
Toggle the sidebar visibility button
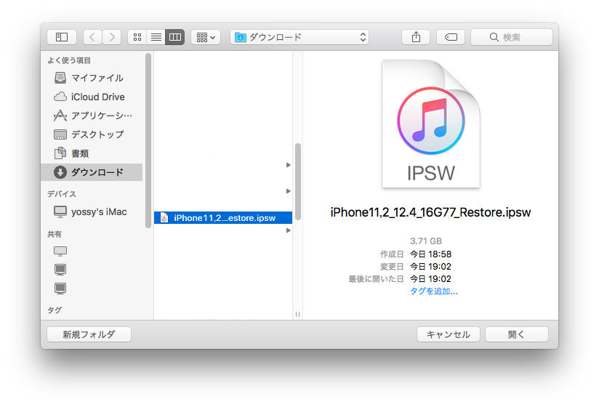coord(62,37)
